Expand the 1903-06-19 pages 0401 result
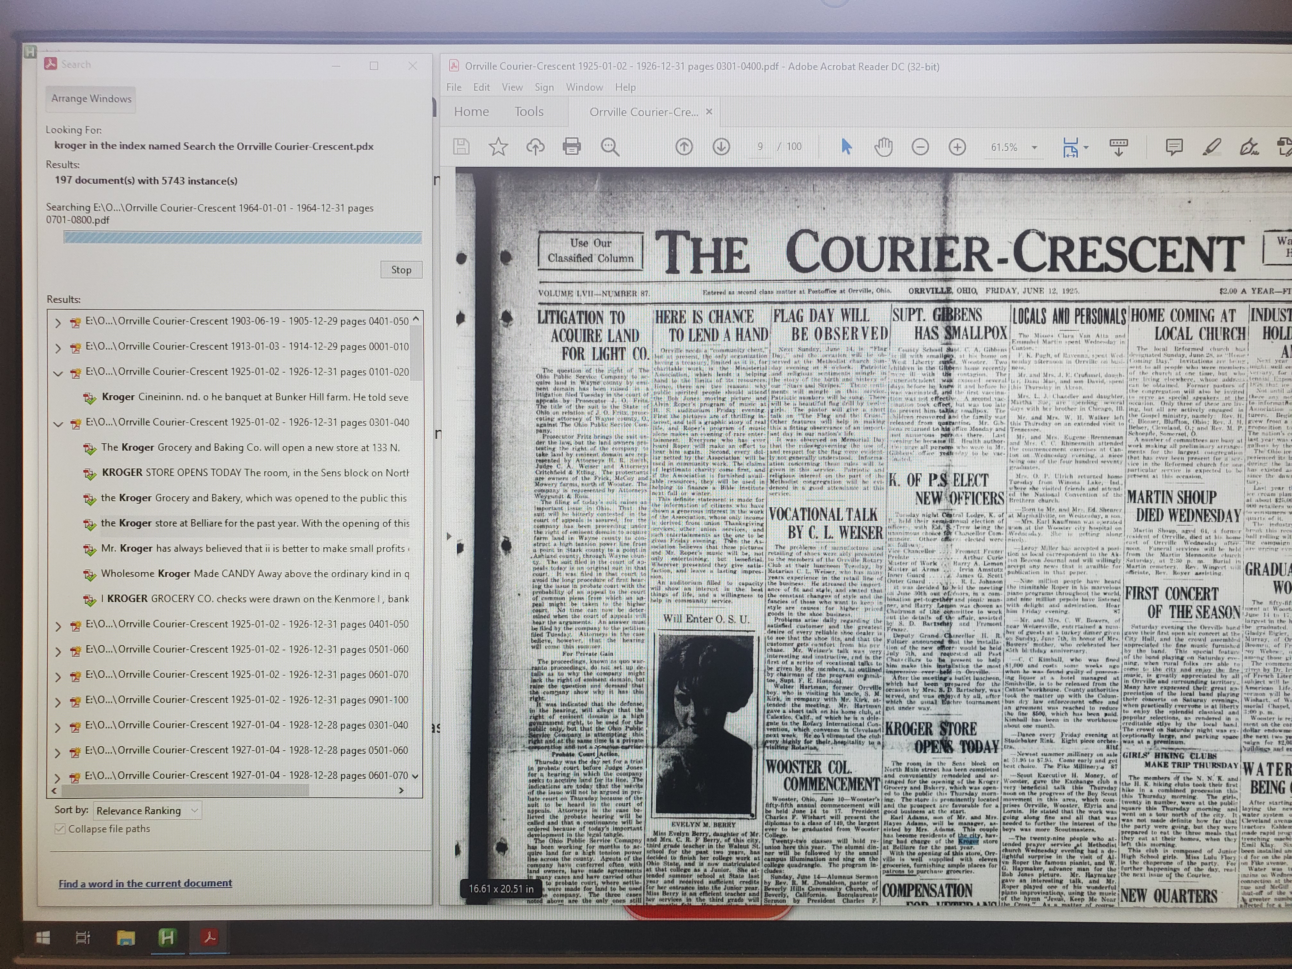The width and height of the screenshot is (1292, 969). [x=58, y=322]
